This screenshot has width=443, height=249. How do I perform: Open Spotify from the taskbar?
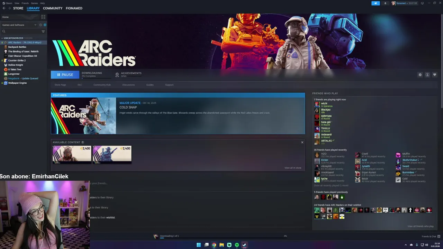(x=237, y=245)
